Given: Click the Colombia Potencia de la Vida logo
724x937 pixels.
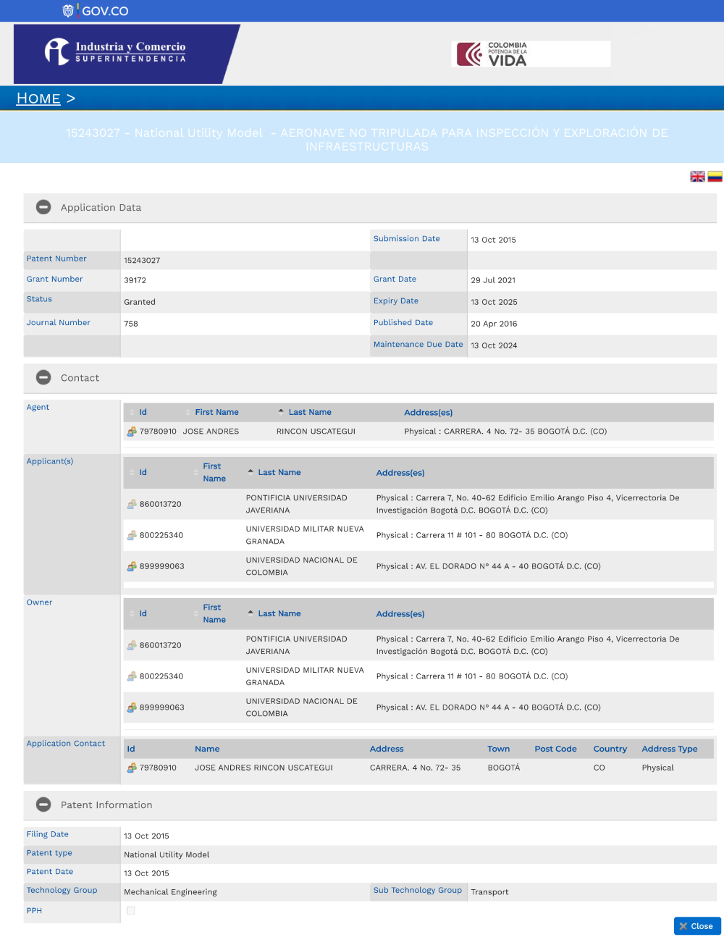Looking at the screenshot, I should (x=530, y=54).
